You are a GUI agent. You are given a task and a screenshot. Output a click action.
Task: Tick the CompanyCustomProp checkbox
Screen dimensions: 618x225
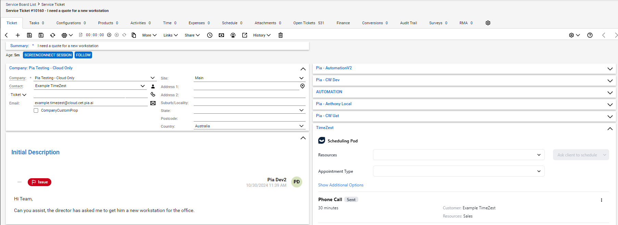(36, 111)
